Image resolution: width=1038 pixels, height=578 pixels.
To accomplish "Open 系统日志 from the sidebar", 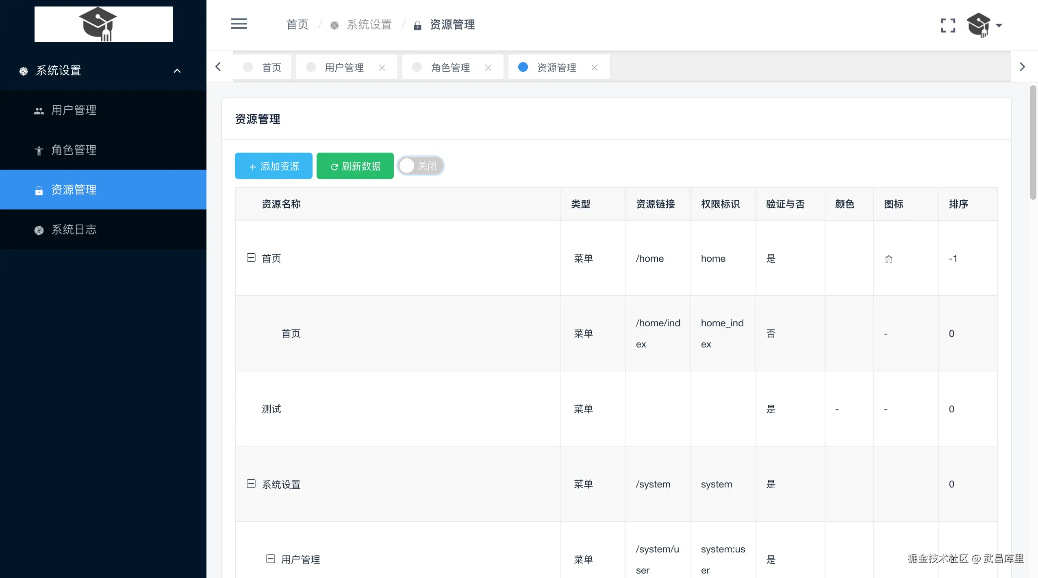I will [74, 229].
